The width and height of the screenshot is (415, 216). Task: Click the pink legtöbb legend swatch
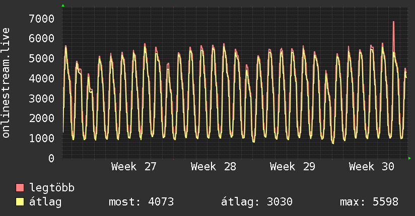click(20, 188)
